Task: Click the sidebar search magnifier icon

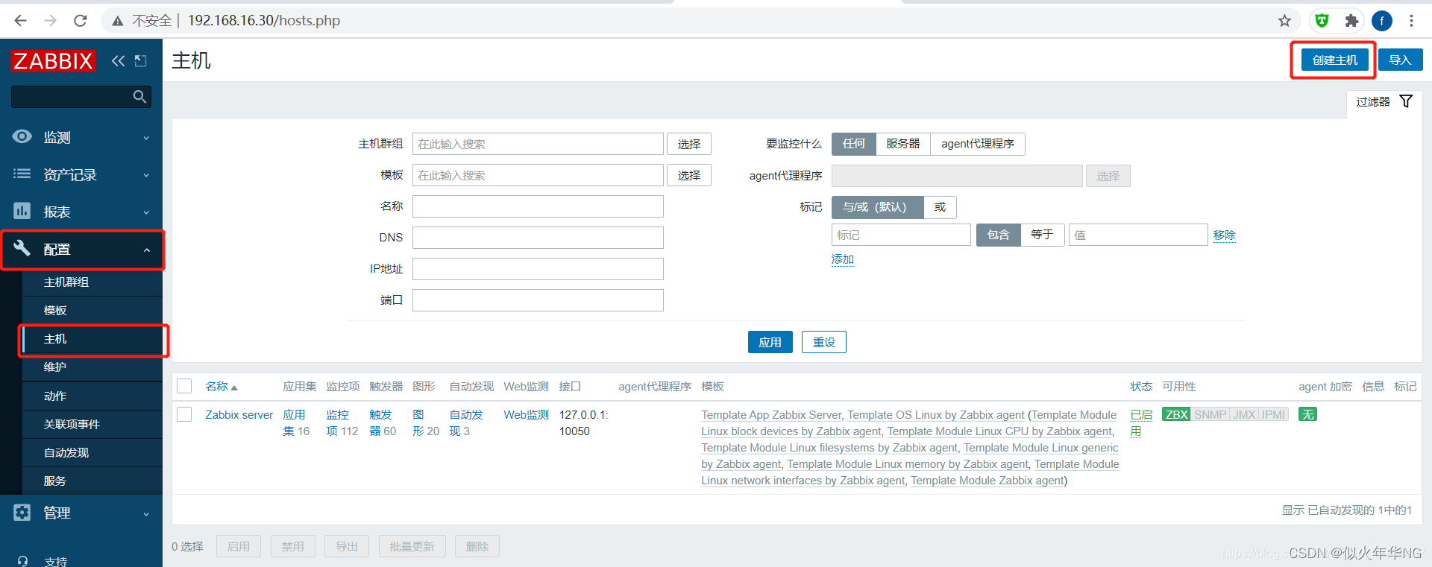Action: tap(139, 97)
